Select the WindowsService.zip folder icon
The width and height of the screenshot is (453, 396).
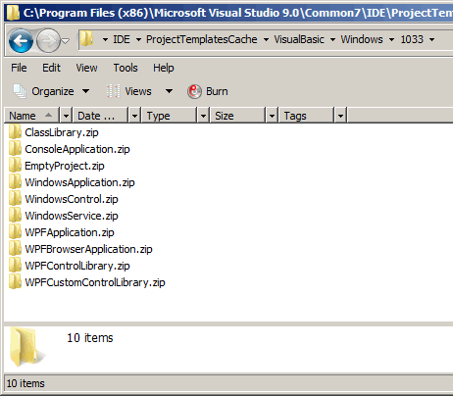click(15, 216)
